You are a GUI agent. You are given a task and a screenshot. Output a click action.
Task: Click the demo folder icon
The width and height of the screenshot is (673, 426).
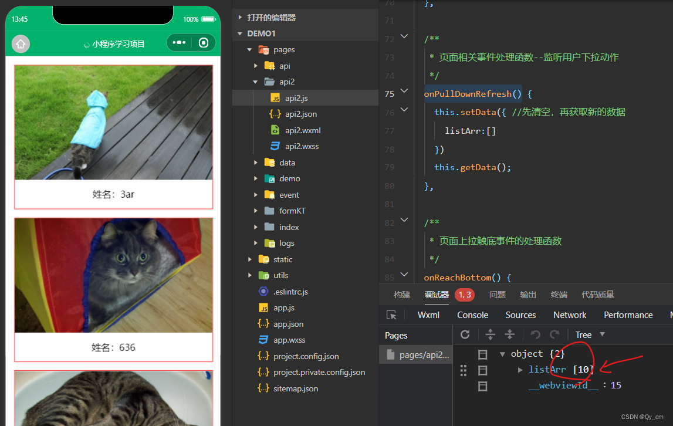(x=269, y=178)
